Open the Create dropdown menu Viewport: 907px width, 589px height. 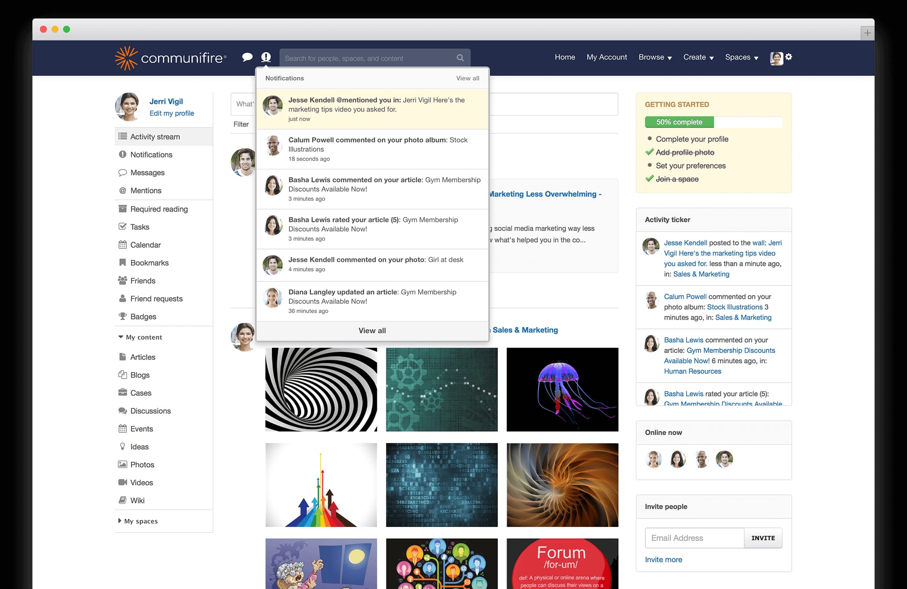[x=698, y=57]
